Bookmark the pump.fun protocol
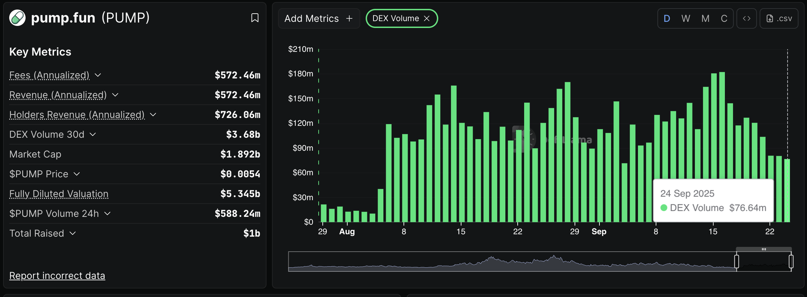 tap(255, 18)
